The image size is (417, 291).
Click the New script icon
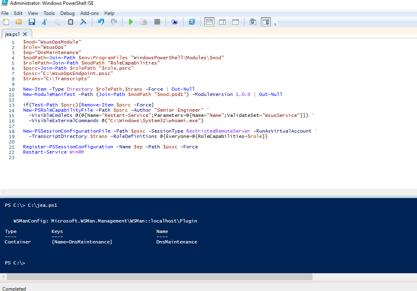click(6, 22)
